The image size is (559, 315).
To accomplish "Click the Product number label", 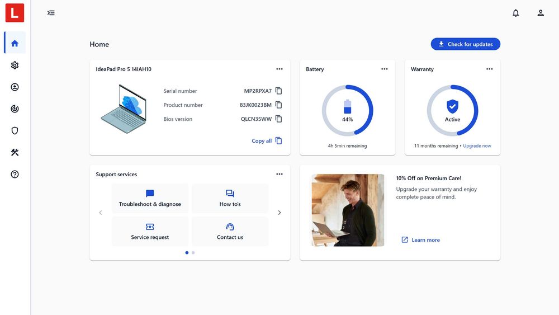I will [183, 105].
